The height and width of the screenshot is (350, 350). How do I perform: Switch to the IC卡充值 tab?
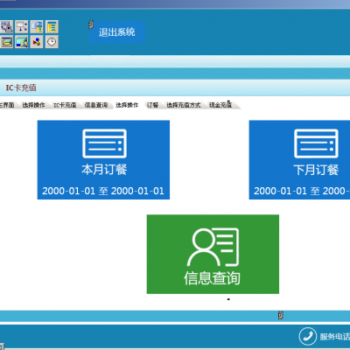tap(65, 105)
